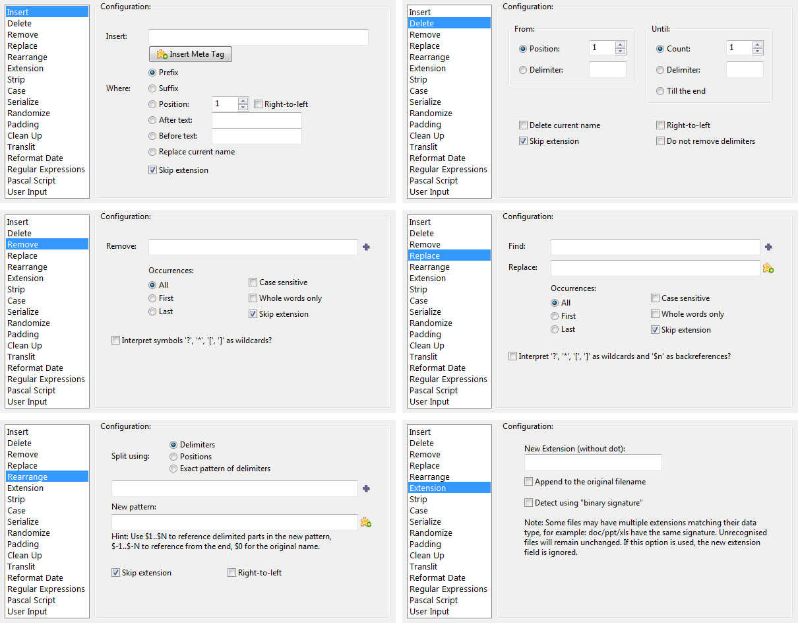Image resolution: width=798 pixels, height=623 pixels.
Task: Decrease the From Position value with down arrow
Action: [x=620, y=51]
